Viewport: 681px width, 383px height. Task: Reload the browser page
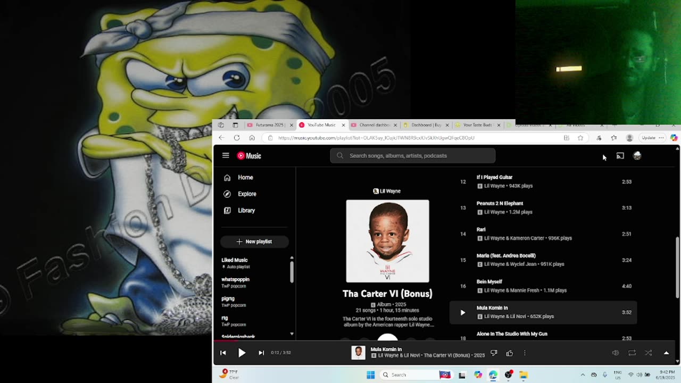[x=237, y=138]
